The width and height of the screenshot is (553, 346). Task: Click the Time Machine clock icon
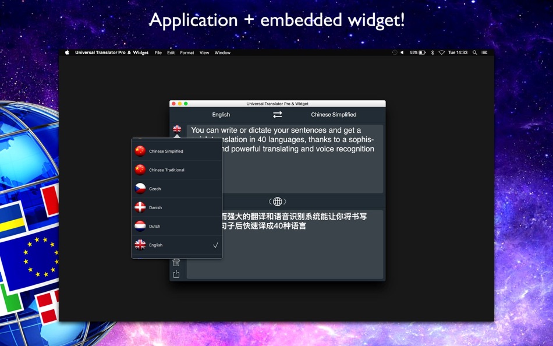coord(394,52)
